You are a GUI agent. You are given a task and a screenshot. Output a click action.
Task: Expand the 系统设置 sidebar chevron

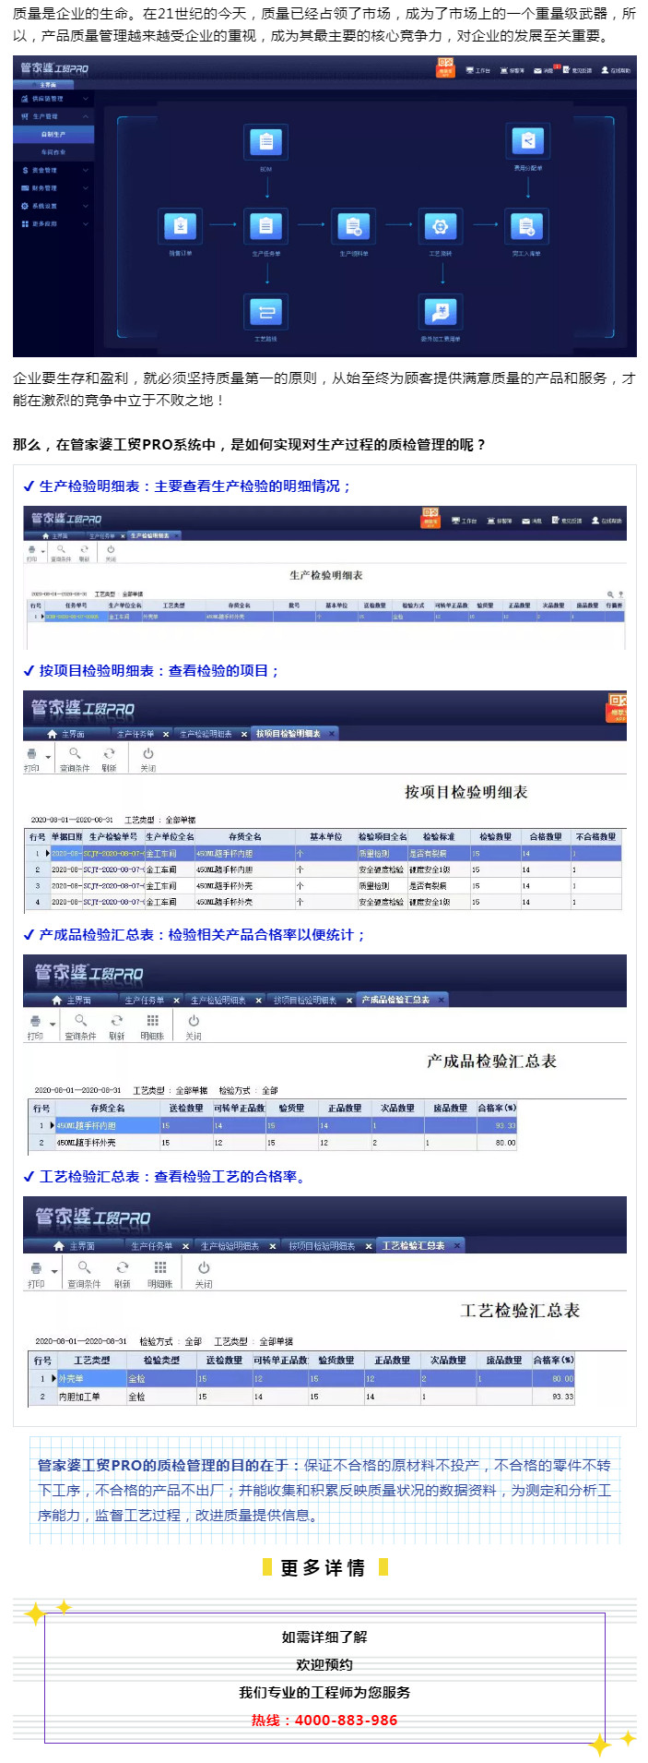pyautogui.click(x=86, y=206)
